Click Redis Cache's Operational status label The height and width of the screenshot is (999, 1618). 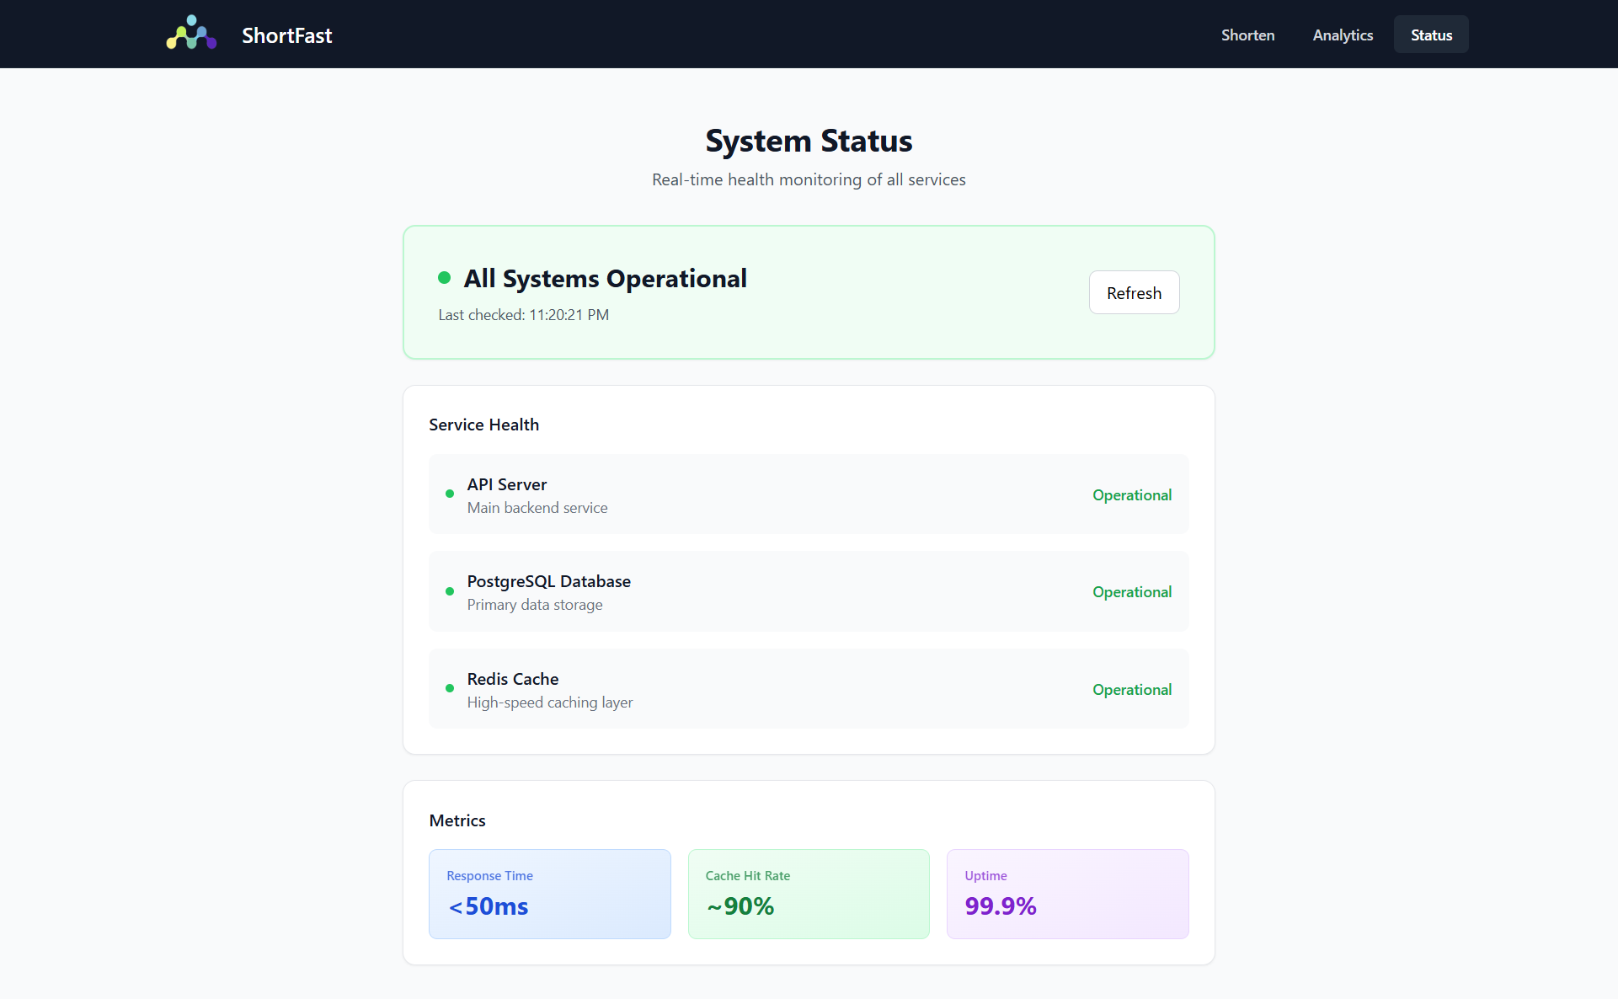(1132, 690)
